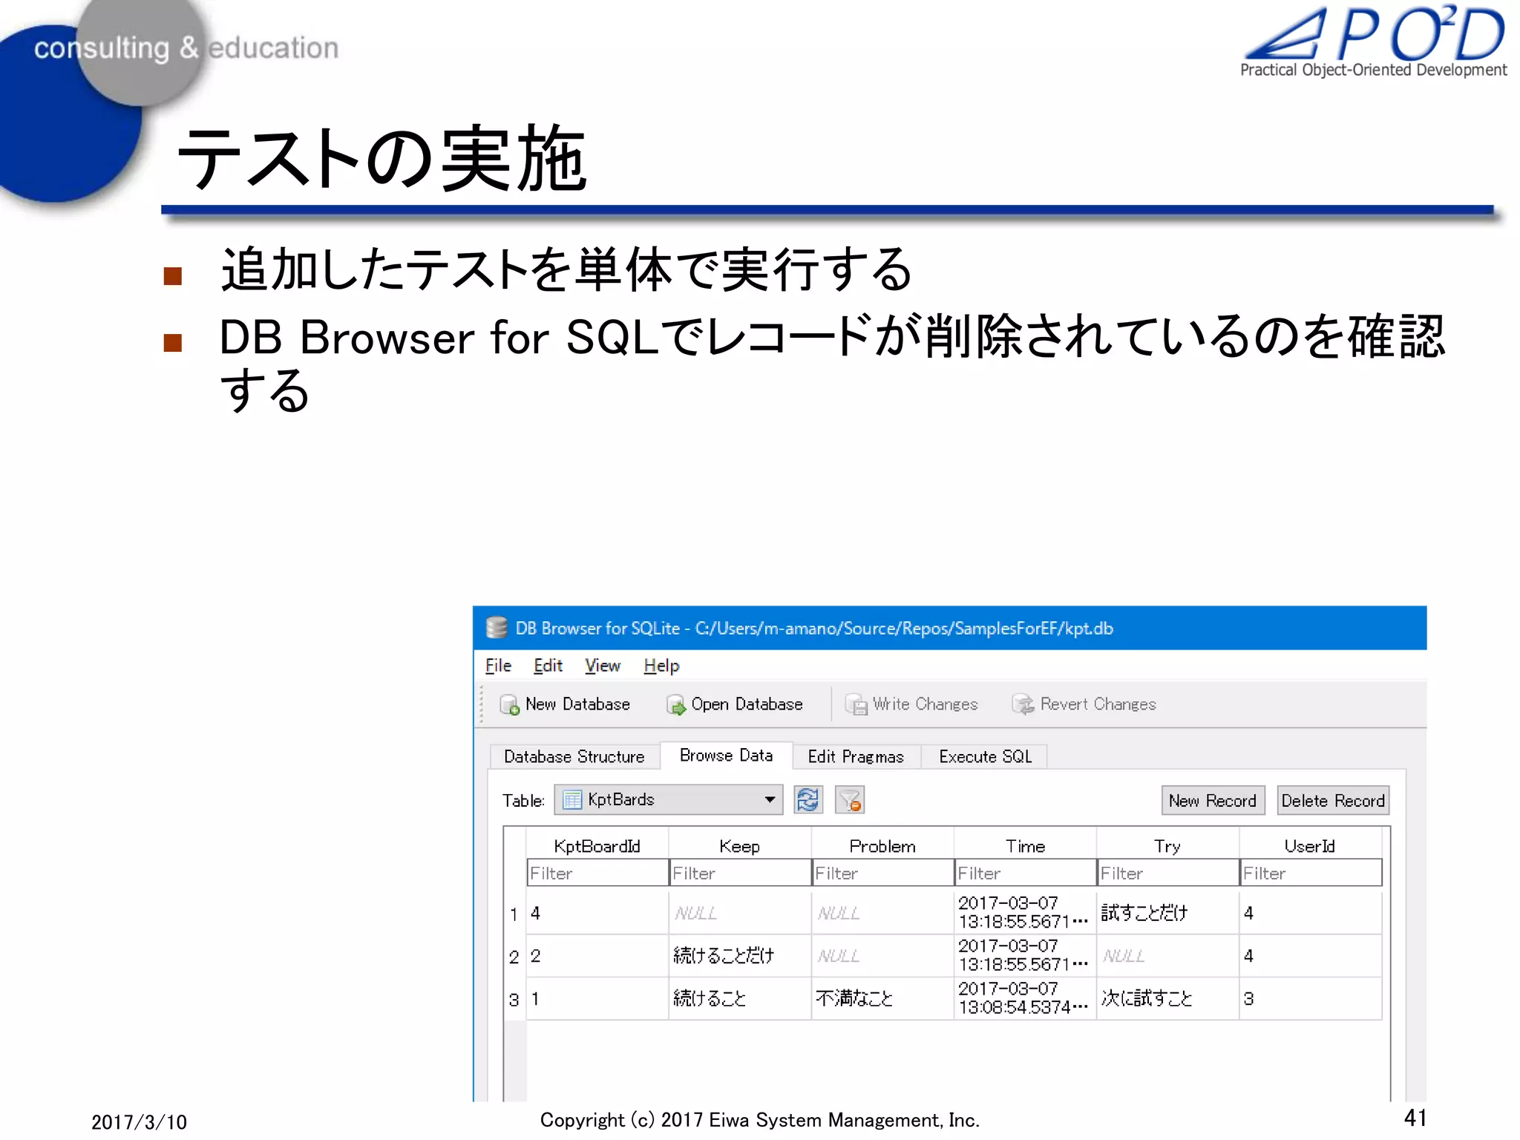Select row header number 1
1520x1140 pixels.
tap(514, 913)
